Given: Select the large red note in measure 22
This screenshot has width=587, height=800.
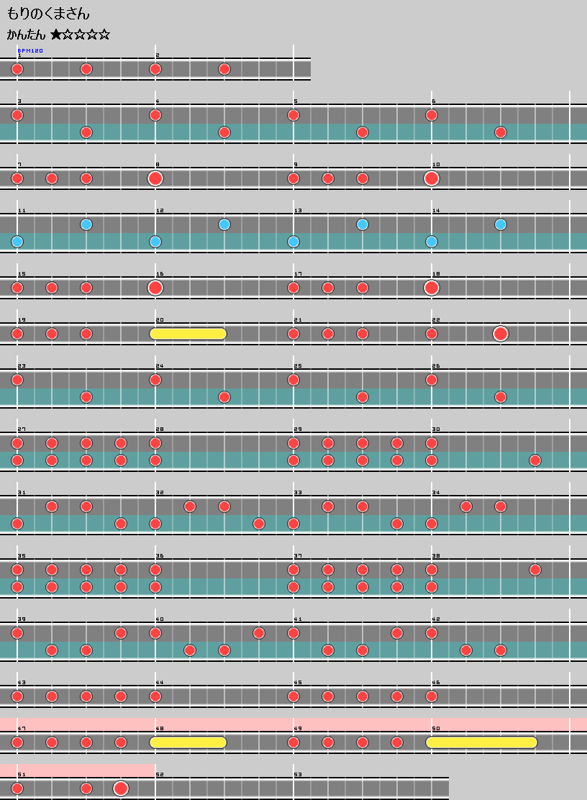Looking at the screenshot, I should (x=501, y=334).
